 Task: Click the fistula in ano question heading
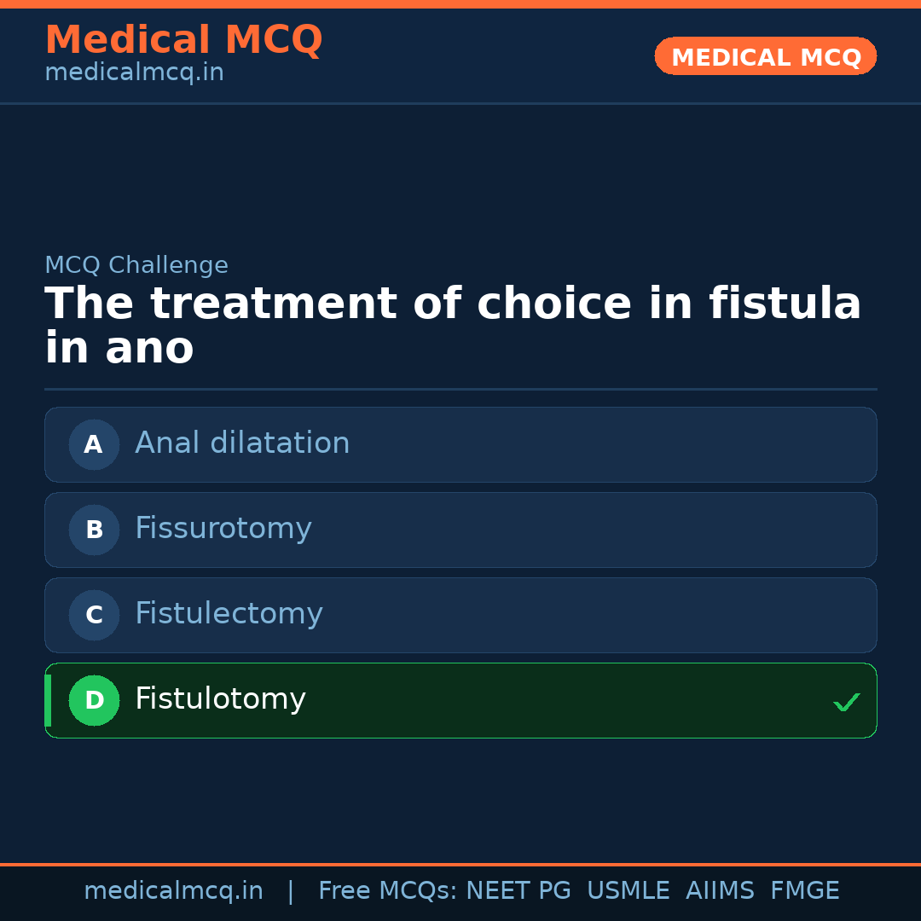pyautogui.click(x=452, y=326)
